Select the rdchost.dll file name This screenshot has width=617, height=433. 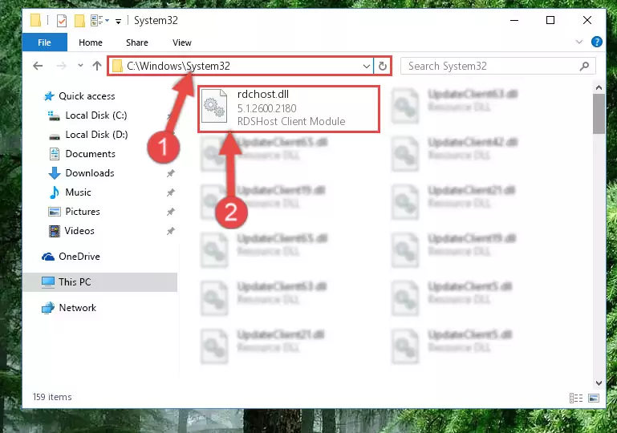click(263, 95)
